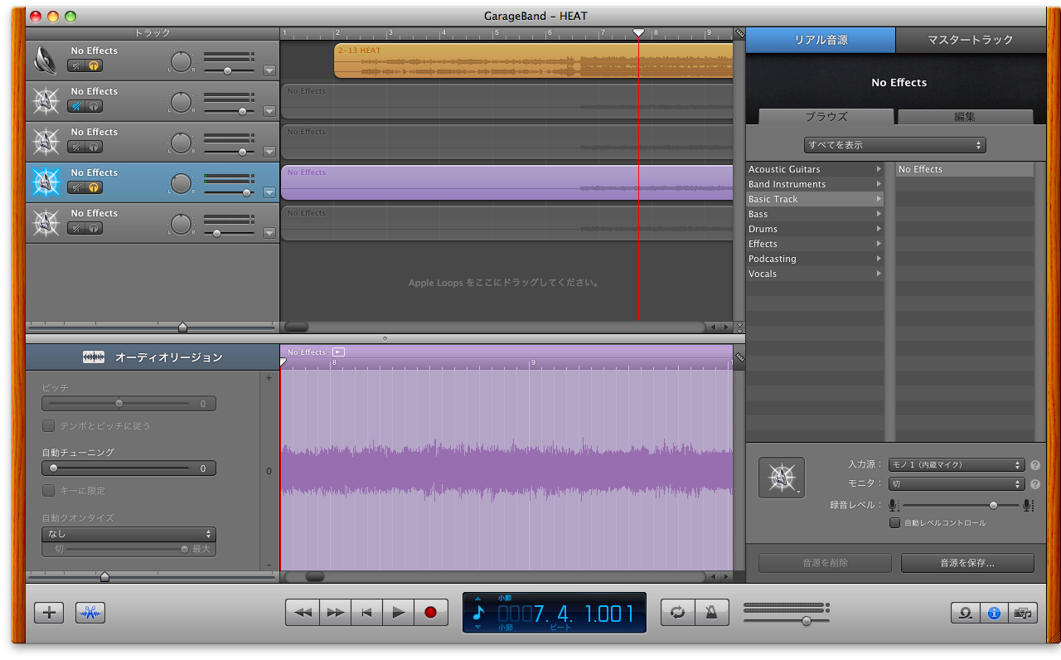Viewport: 1061px width, 660px height.
Task: Select Vocals in the category list
Action: 815,274
